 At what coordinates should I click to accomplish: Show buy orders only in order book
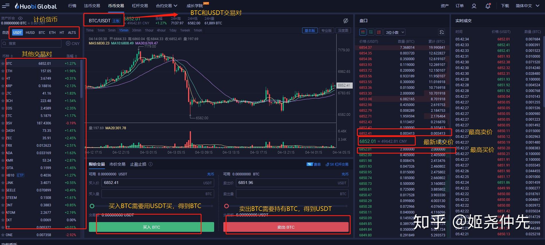click(x=371, y=32)
